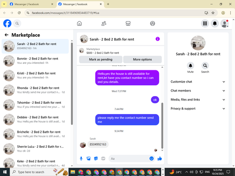Search in conversation using the magnifier icon

coord(205,66)
